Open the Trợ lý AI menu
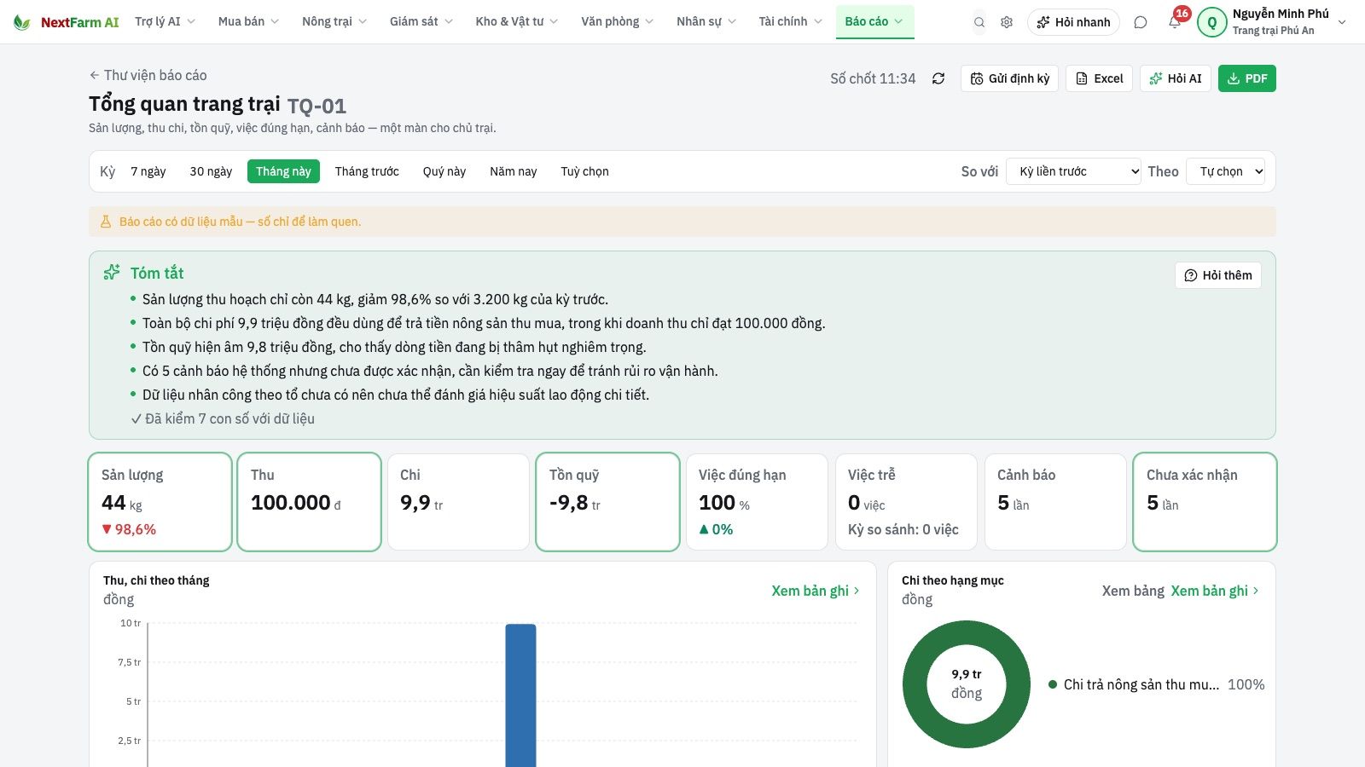 (x=166, y=21)
